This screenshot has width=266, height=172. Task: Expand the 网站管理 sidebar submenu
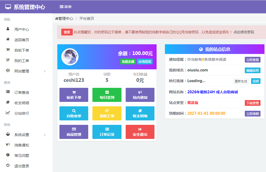pyautogui.click(x=26, y=71)
